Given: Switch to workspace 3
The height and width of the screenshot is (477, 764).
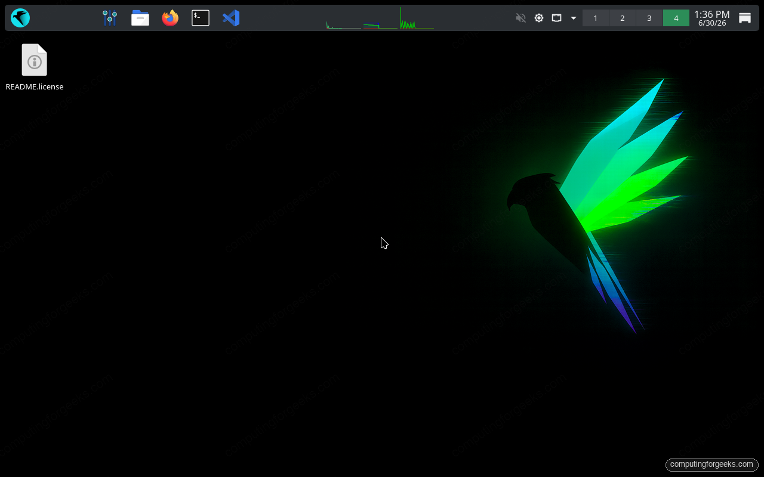Looking at the screenshot, I should coord(649,18).
